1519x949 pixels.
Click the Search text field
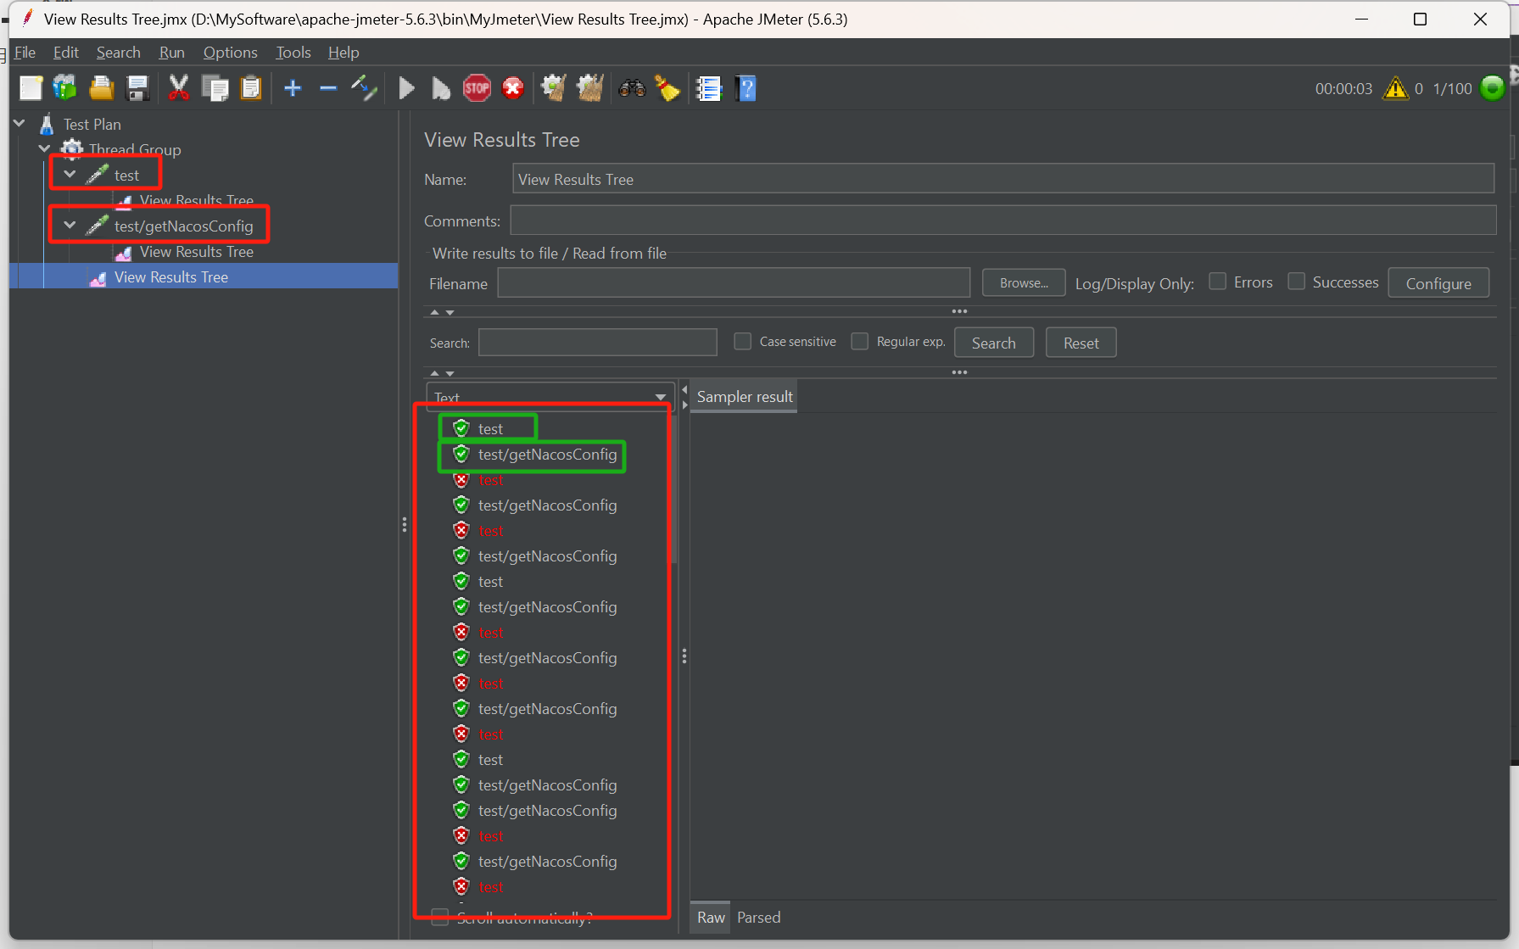click(598, 343)
